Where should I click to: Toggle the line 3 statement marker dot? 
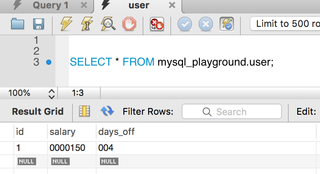[49, 62]
